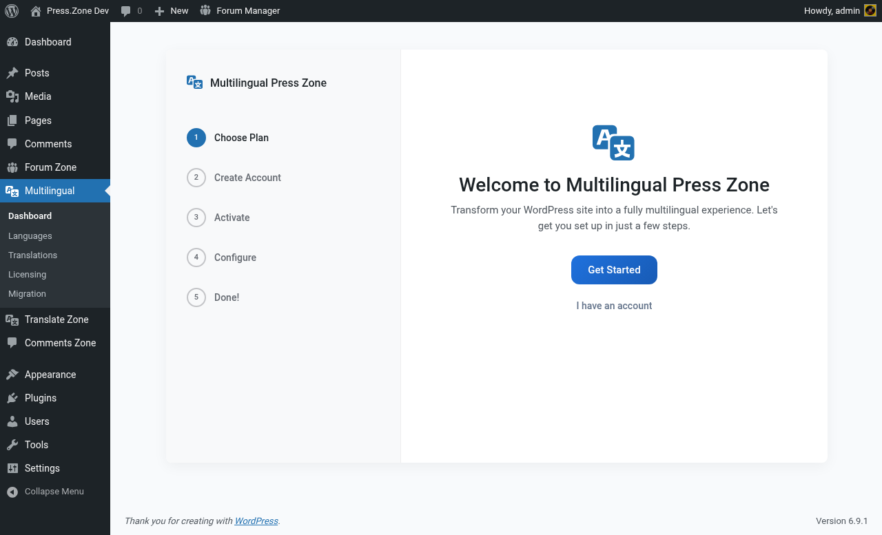Click the Media icon in sidebar

click(12, 96)
